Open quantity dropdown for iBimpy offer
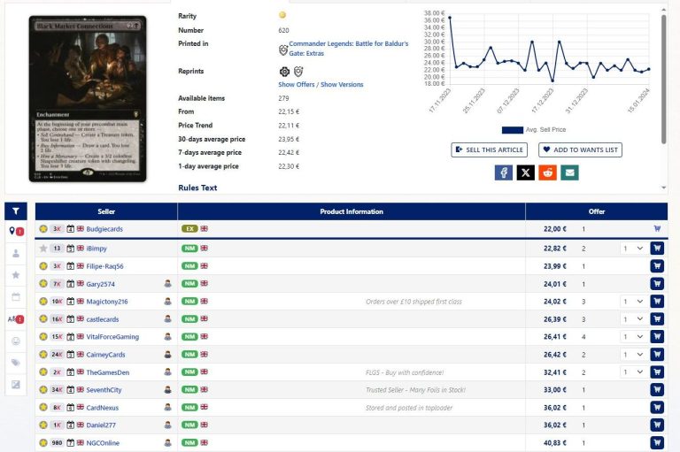680x452 pixels. (633, 249)
